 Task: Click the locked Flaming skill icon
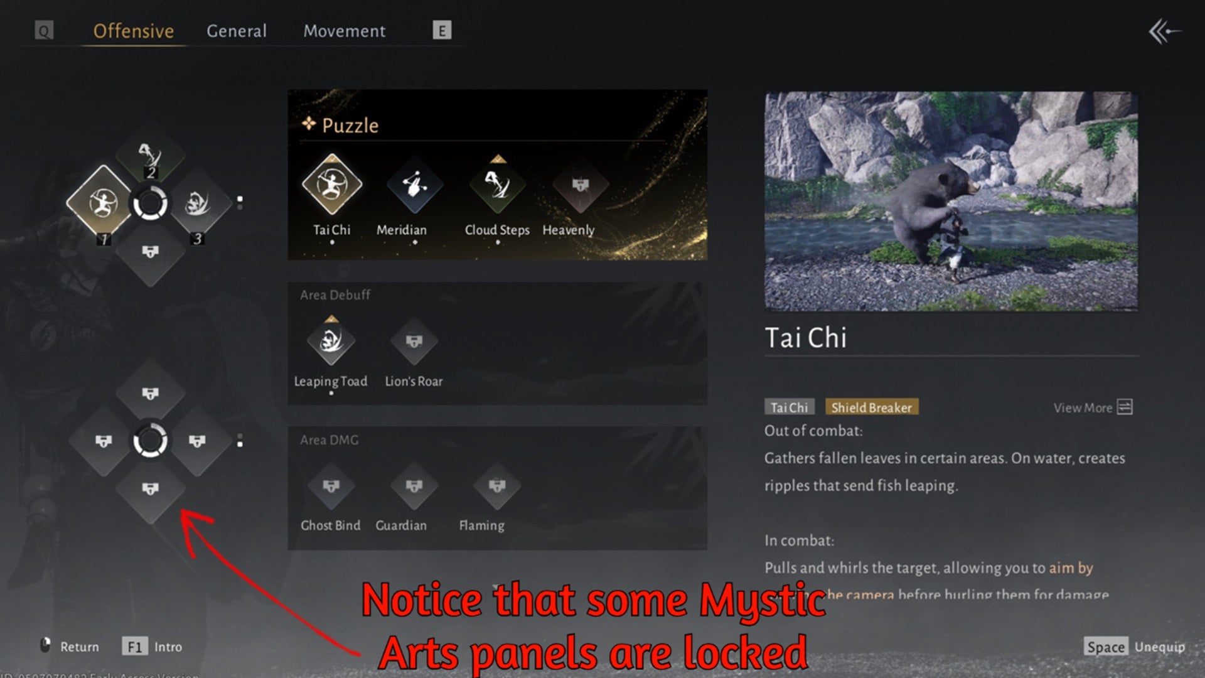(497, 486)
